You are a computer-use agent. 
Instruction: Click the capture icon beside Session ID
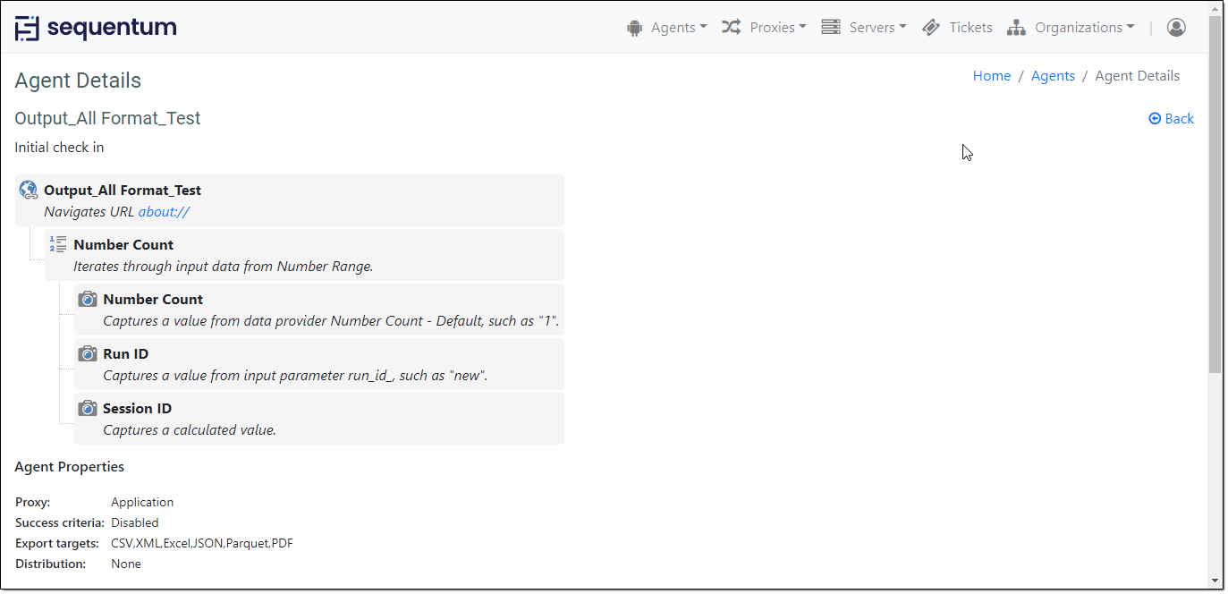pos(88,407)
